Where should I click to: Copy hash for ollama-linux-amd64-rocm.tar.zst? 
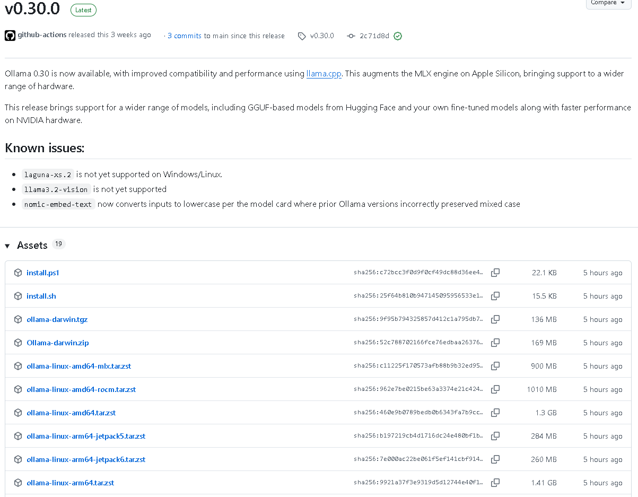coord(495,389)
